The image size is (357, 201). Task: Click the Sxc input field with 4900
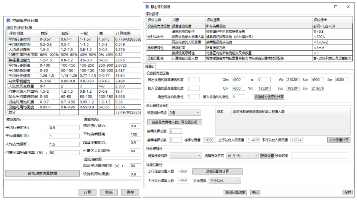coord(318,80)
